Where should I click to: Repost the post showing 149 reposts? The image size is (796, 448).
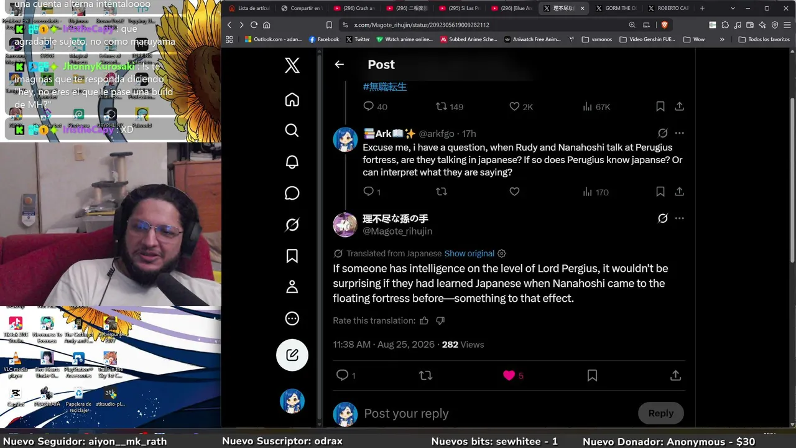449,106
